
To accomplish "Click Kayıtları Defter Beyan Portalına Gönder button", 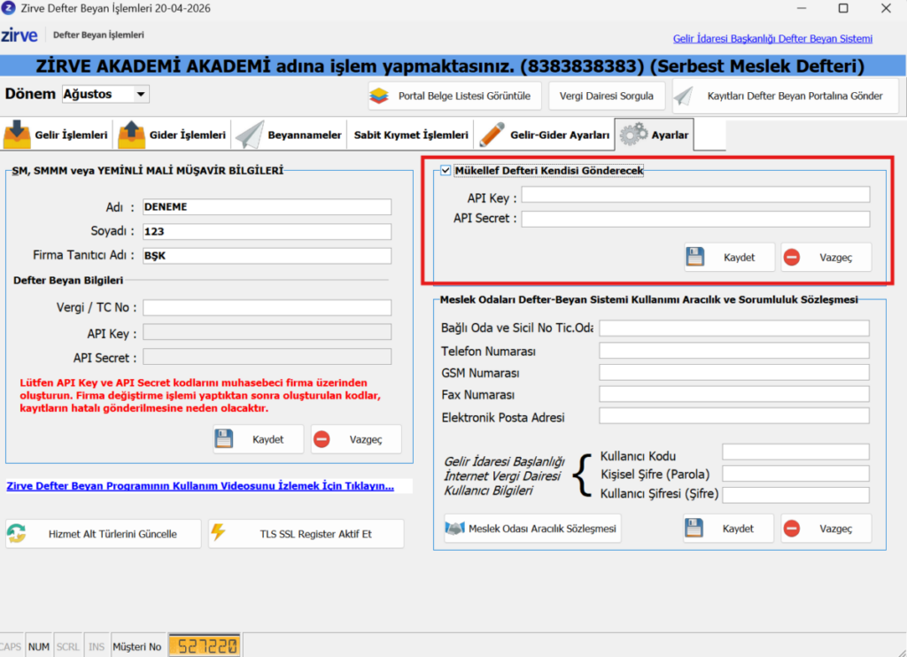I will [786, 96].
